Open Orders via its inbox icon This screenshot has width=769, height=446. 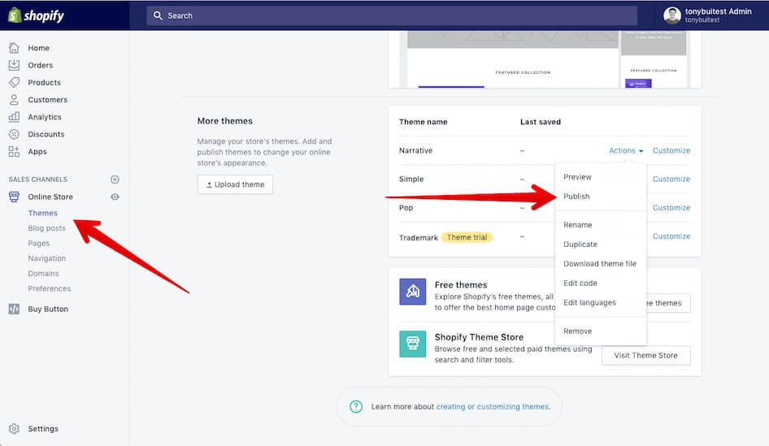click(14, 65)
